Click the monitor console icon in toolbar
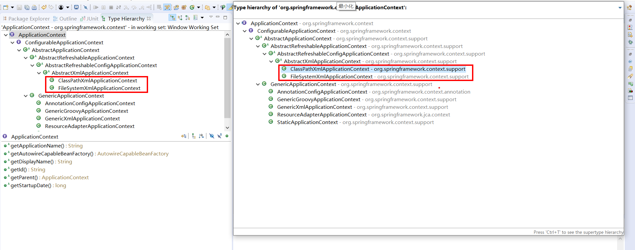This screenshot has width=635, height=250. 76,7
